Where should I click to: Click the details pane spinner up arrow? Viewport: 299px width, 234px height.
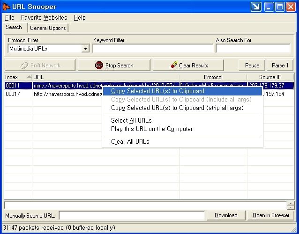point(291,204)
